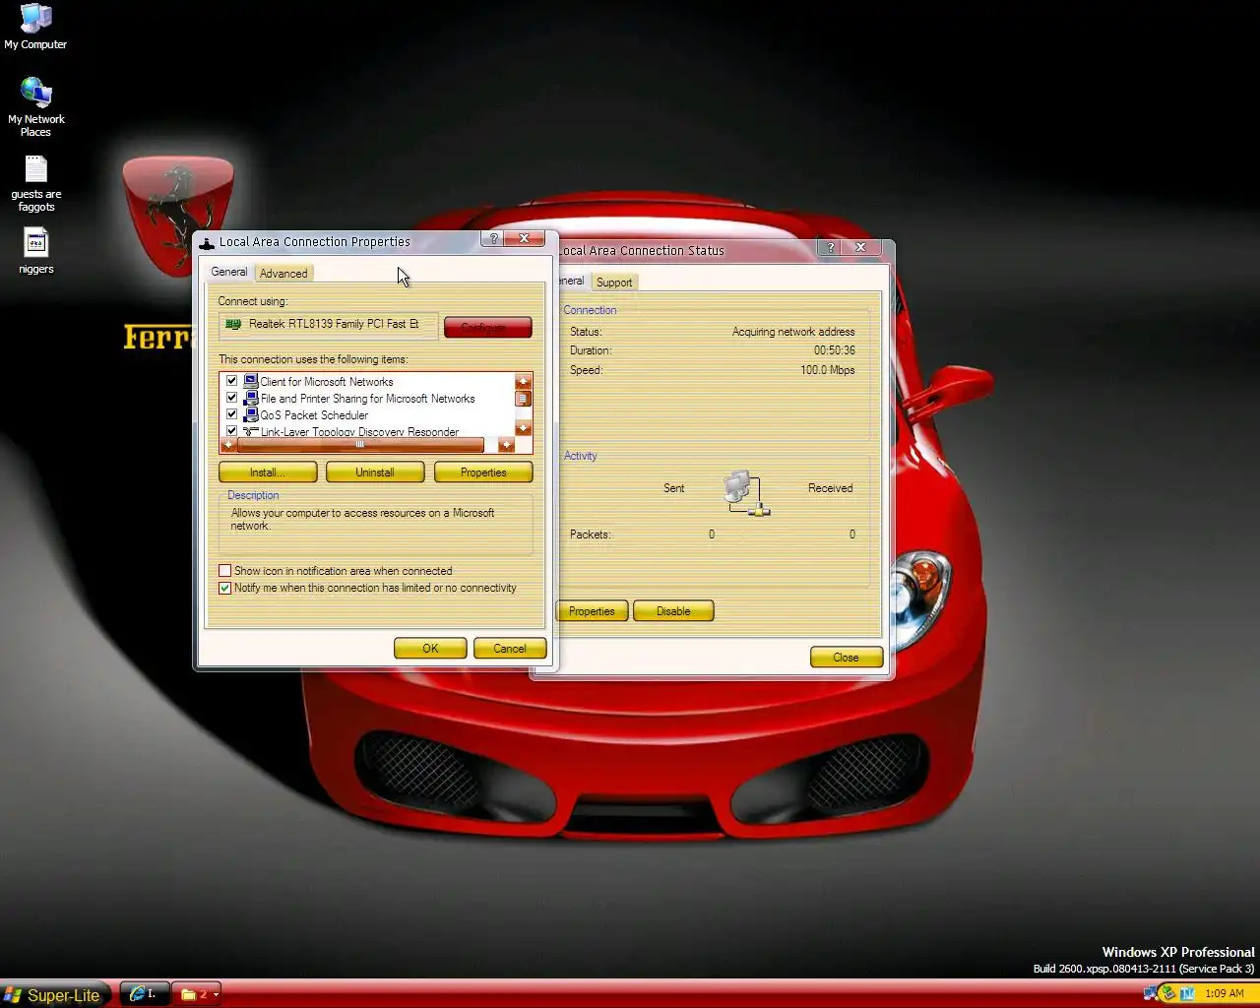This screenshot has width=1260, height=1008.
Task: Open the My Network Places desktop icon
Action: point(35,106)
